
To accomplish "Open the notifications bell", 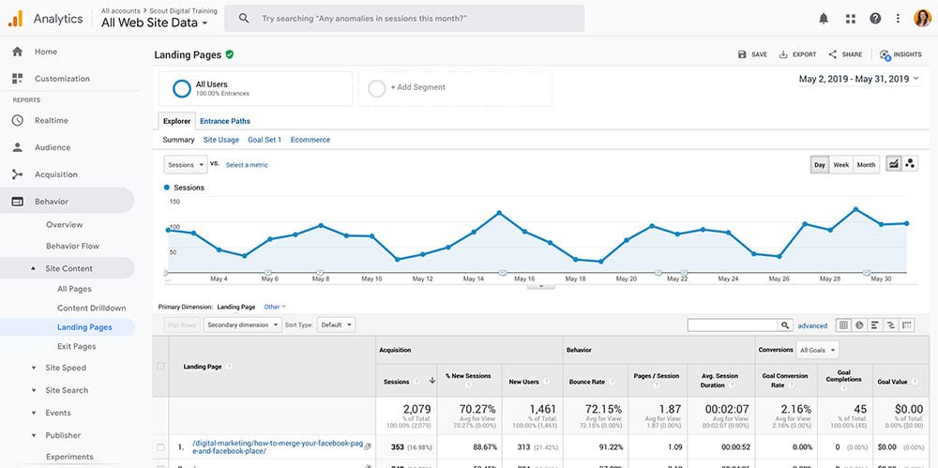I will (x=824, y=18).
